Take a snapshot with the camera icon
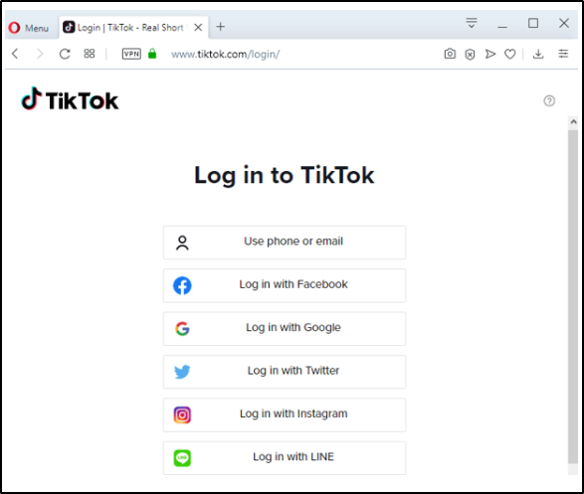 pyautogui.click(x=450, y=54)
